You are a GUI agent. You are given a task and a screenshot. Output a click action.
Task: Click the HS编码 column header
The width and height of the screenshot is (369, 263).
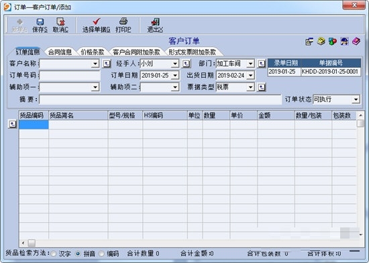click(165, 115)
